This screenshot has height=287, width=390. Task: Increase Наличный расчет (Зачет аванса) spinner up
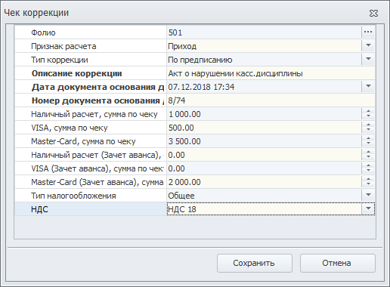(368, 152)
